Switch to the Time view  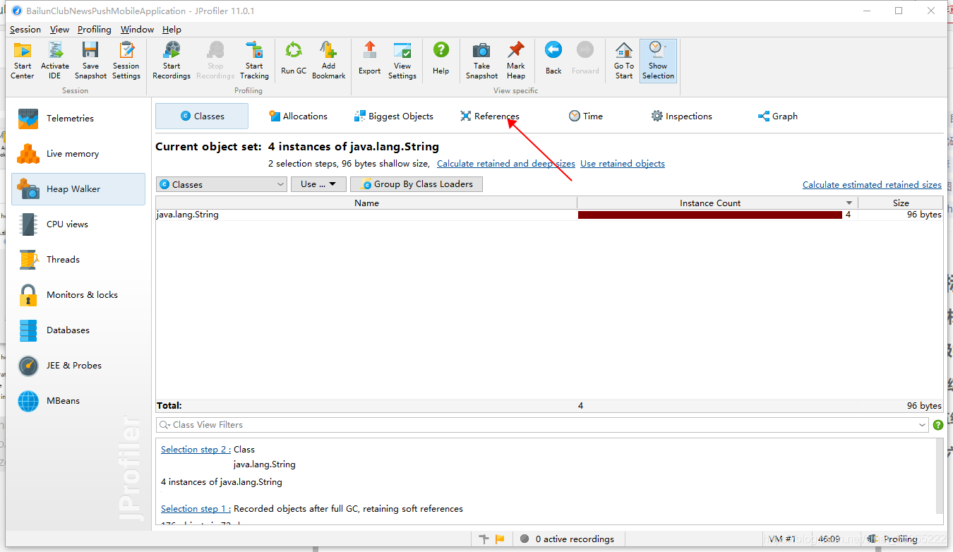[x=586, y=116]
